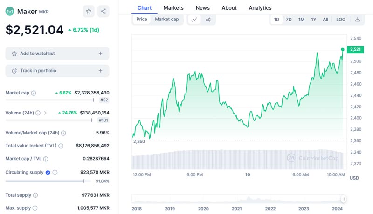Click the USD currency label

[354, 178]
